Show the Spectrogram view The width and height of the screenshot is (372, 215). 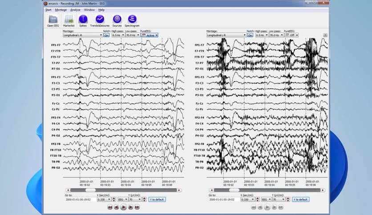(132, 20)
